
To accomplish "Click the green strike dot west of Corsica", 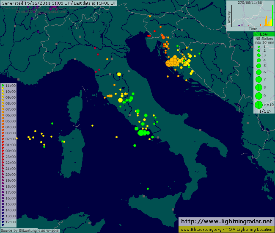I will [52, 123].
